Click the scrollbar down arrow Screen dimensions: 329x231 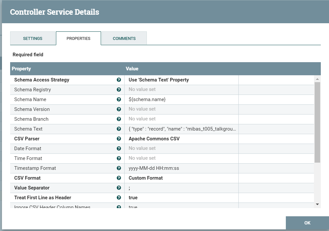[x=317, y=204]
